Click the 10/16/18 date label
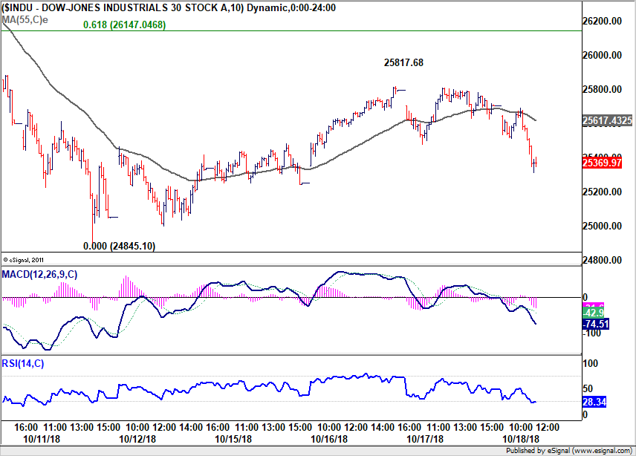Image resolution: width=636 pixels, height=456 pixels. pyautogui.click(x=329, y=439)
